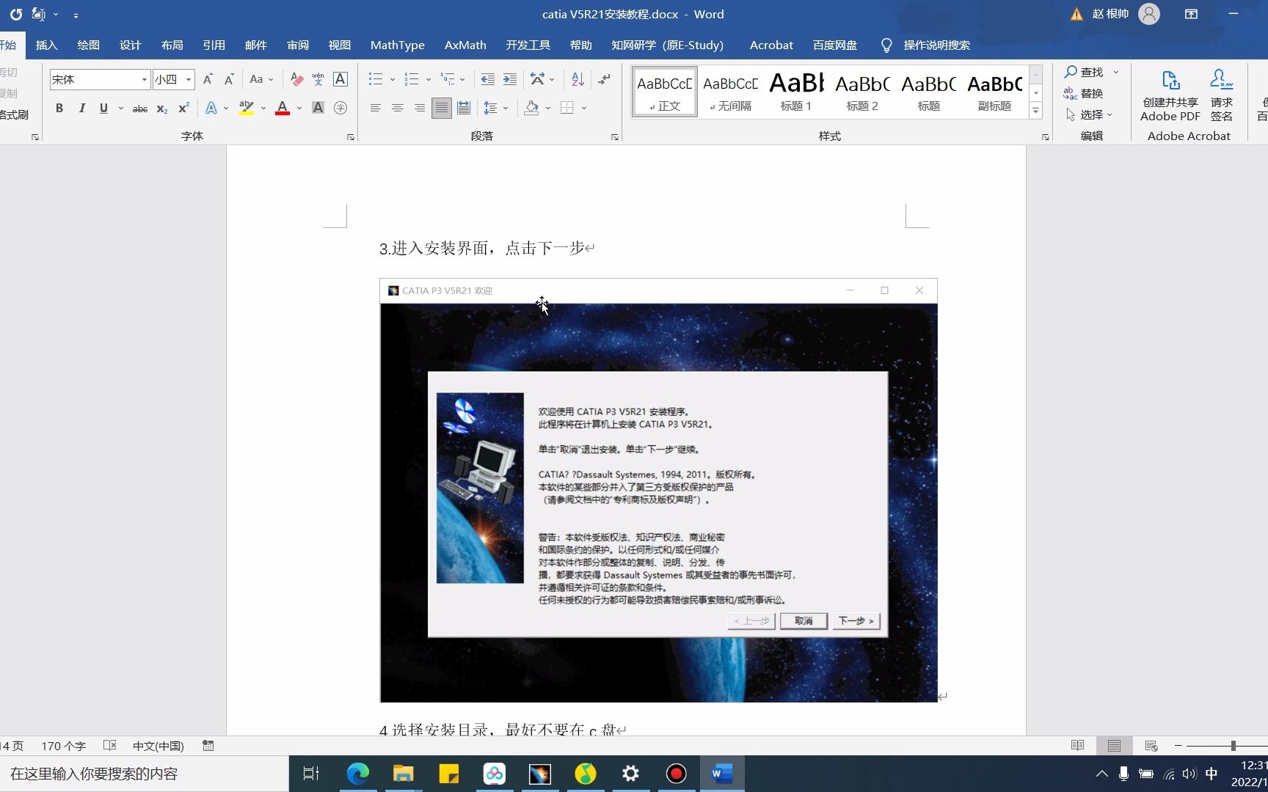This screenshot has height=792, width=1268.
Task: Toggle character shading
Action: coord(318,108)
